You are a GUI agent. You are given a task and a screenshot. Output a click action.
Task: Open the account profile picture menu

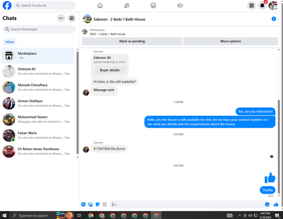pyautogui.click(x=273, y=6)
